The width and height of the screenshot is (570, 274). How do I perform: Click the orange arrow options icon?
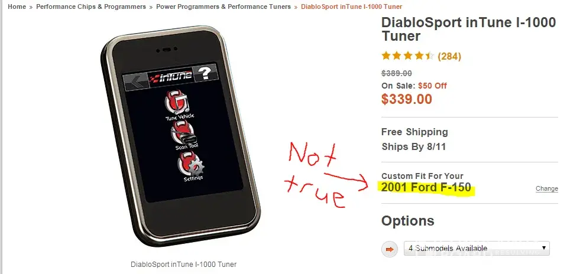coord(389,249)
